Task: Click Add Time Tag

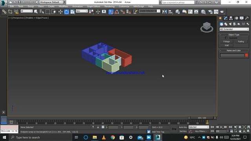Action: click(158, 132)
